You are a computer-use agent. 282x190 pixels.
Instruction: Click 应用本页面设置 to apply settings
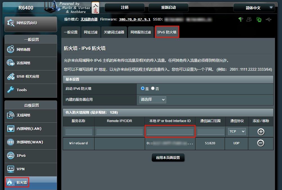pyautogui.click(x=168, y=157)
